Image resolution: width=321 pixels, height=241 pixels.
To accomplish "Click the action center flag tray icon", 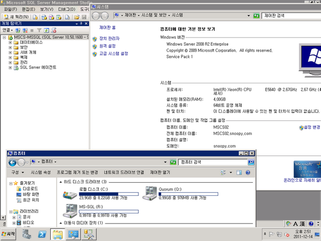I will tap(271, 234).
